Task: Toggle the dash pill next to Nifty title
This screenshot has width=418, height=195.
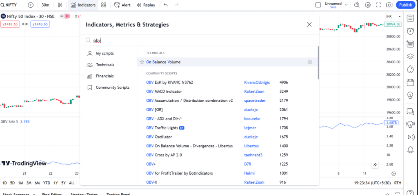Action: 62,16
